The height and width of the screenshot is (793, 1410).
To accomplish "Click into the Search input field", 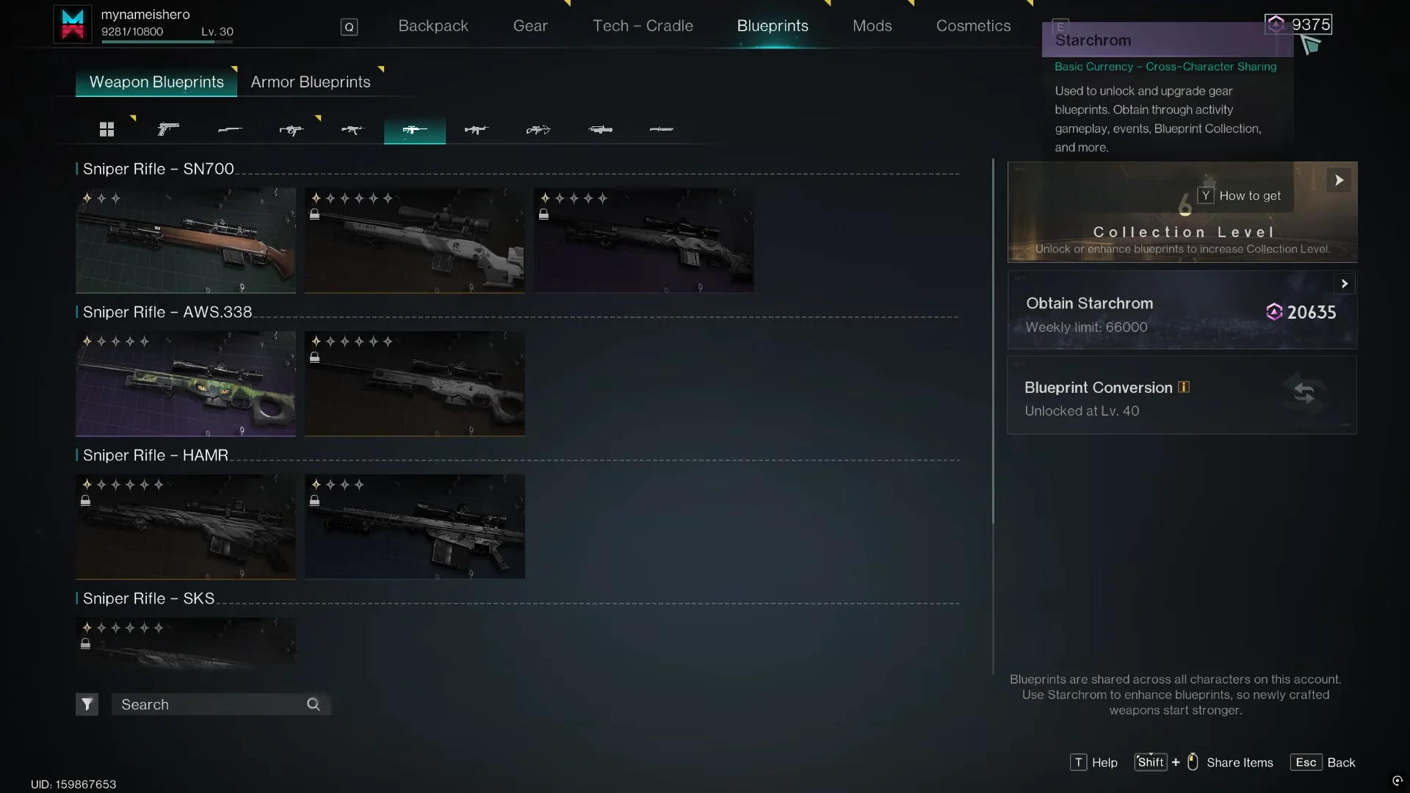I will pos(221,704).
